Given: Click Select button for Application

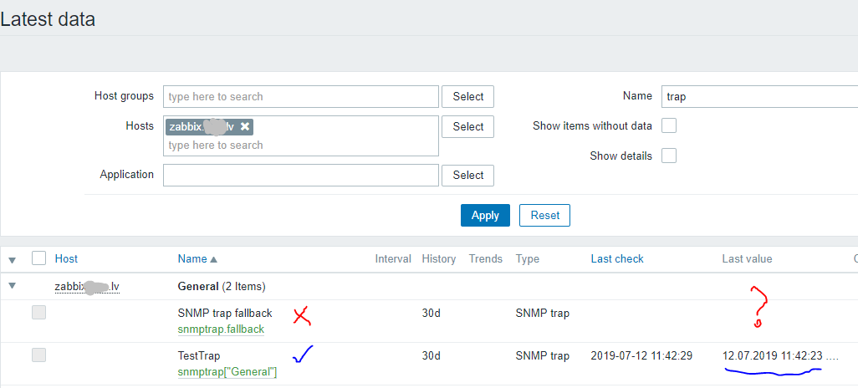Looking at the screenshot, I should 467,175.
